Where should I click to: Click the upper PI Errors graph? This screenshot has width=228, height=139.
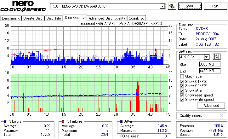[89, 46]
